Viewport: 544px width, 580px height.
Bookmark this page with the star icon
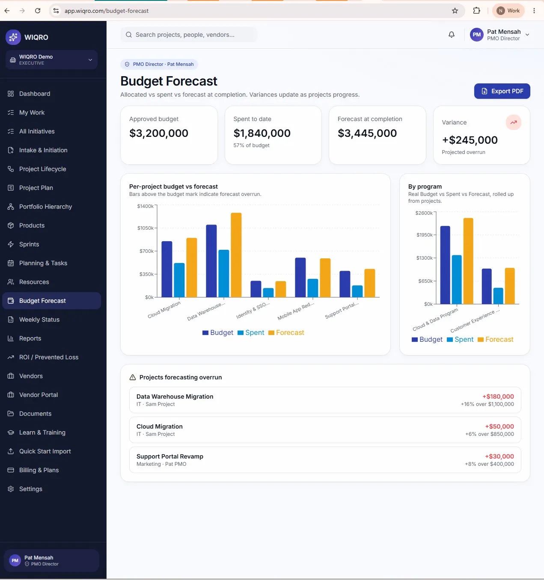pos(455,11)
